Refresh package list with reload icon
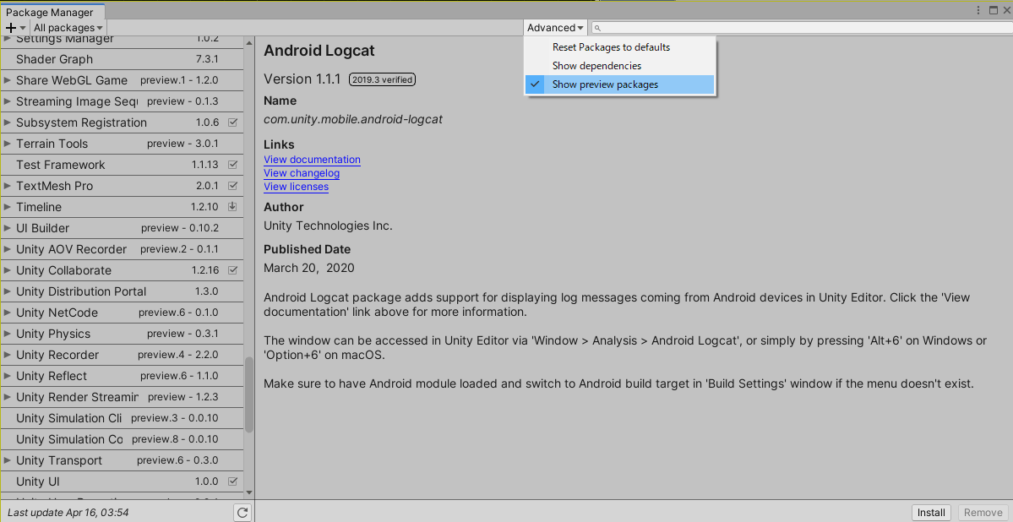1013x522 pixels. [x=242, y=513]
